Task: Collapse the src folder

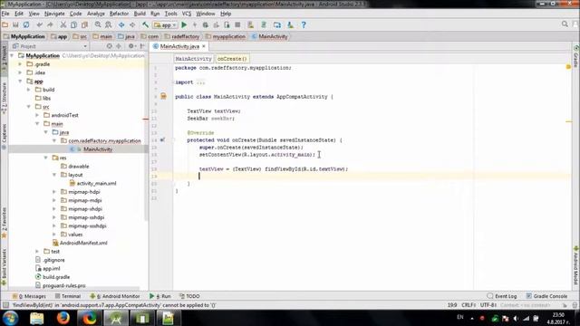Action: (x=29, y=107)
